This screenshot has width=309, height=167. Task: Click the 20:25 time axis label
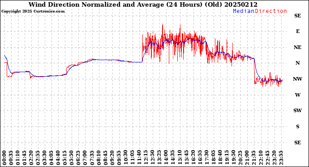240,158
